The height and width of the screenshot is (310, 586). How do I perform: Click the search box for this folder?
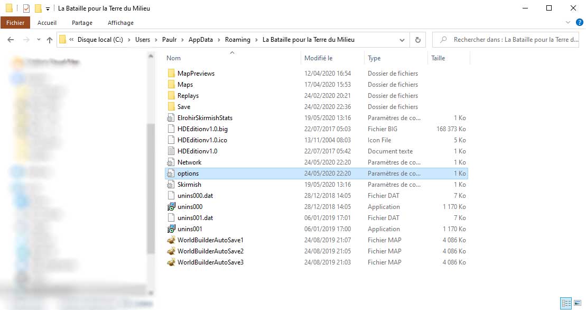pos(505,40)
